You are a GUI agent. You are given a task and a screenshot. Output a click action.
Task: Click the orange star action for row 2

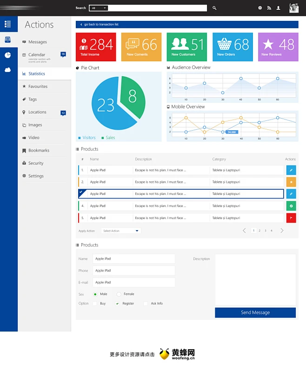coord(291,182)
